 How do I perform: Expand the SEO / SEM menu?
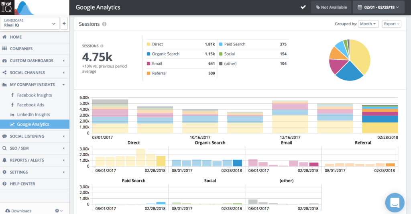tap(35, 148)
